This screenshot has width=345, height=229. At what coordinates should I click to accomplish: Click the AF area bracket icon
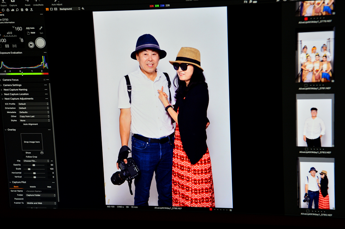click(x=15, y=46)
